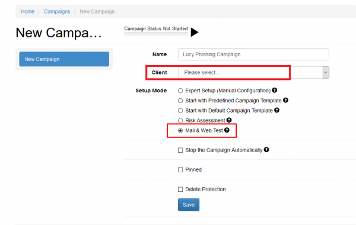Start campaign with the play arrow icon
Viewport: 356px width, 225px height.
pyautogui.click(x=195, y=32)
